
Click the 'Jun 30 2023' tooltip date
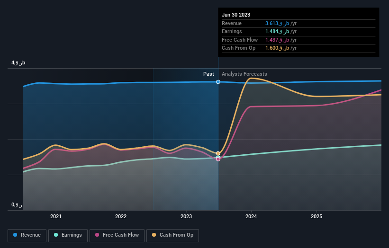pyautogui.click(x=236, y=15)
